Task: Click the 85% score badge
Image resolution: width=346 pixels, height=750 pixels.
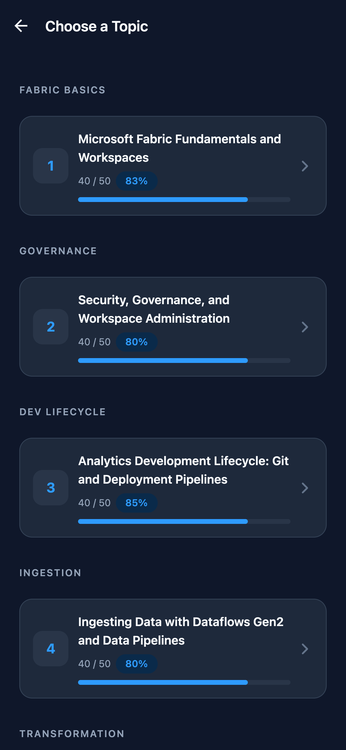Action: coord(137,503)
